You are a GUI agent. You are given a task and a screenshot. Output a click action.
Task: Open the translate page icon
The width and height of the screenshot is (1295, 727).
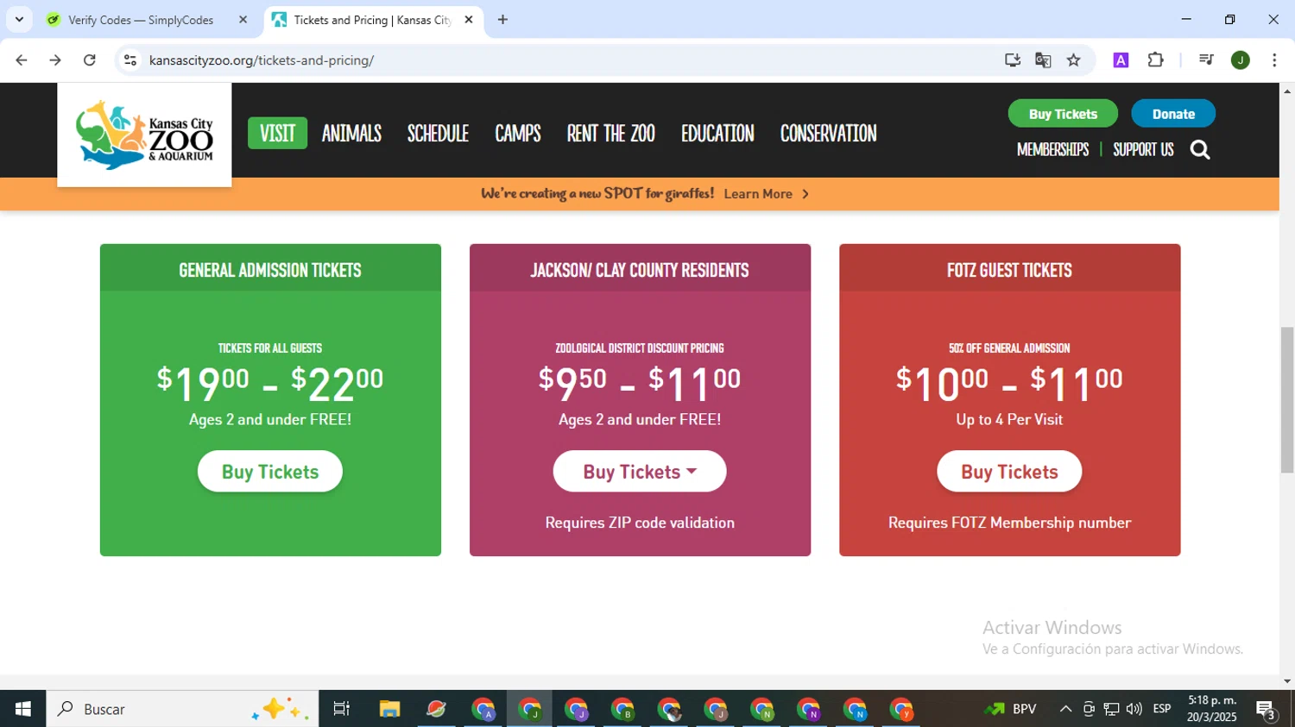tap(1043, 60)
